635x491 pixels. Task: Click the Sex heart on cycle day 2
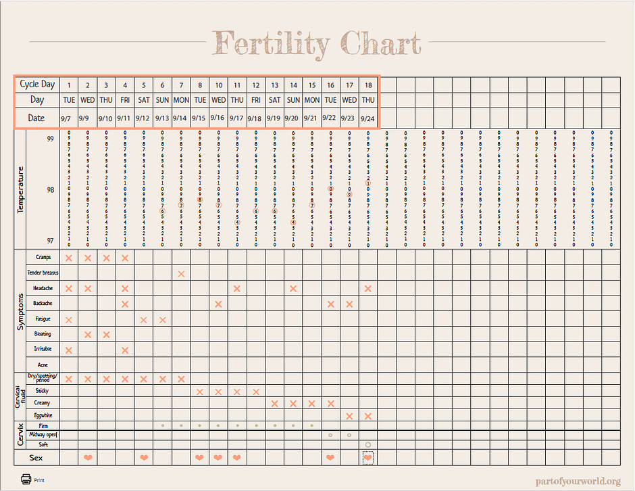[88, 458]
